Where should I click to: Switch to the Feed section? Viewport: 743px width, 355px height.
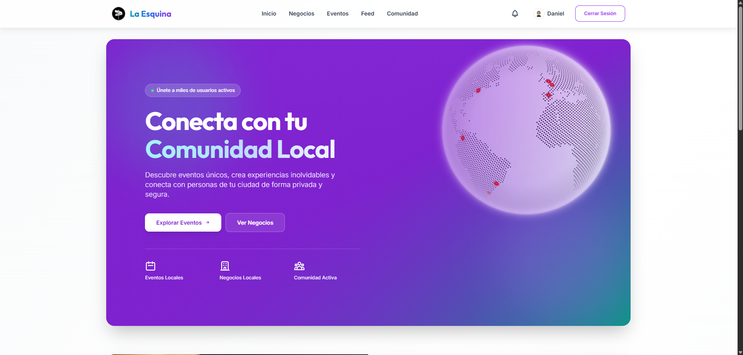pos(367,14)
